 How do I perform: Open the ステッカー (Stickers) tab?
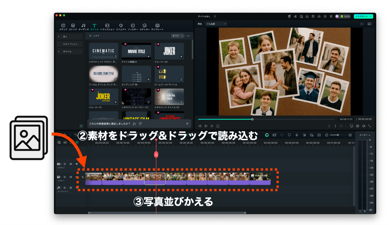(x=144, y=27)
